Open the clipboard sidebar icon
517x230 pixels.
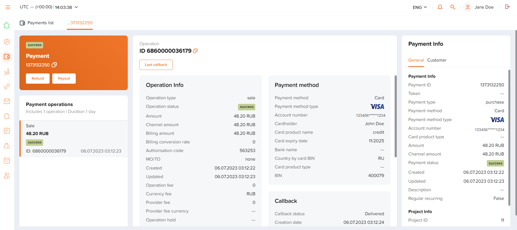click(7, 116)
